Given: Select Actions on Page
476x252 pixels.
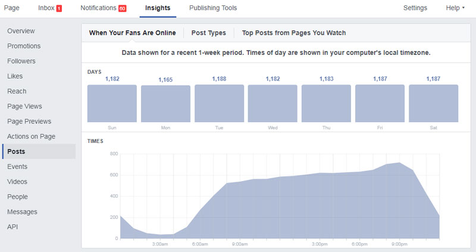Looking at the screenshot, I should pyautogui.click(x=32, y=136).
